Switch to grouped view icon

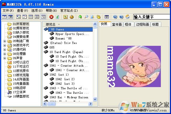click(43, 17)
